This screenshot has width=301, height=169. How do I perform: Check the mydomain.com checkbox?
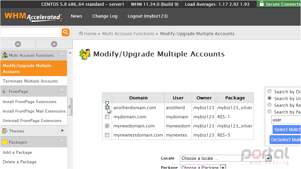click(107, 117)
